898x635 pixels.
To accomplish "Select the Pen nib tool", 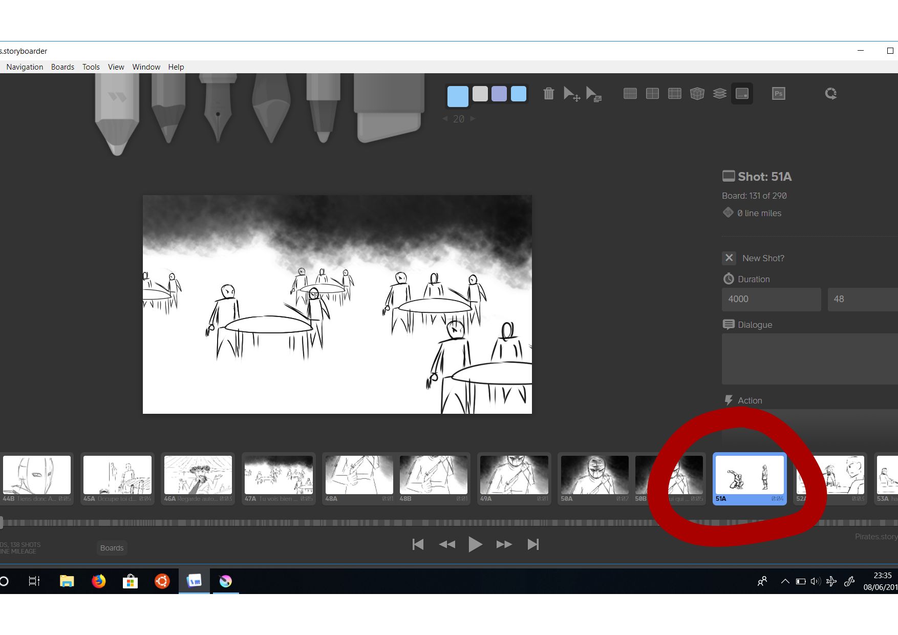I will tap(220, 108).
